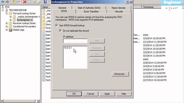184x103 pixels.
Task: Click the Global Logs icon in the tree
Action: [10, 30]
